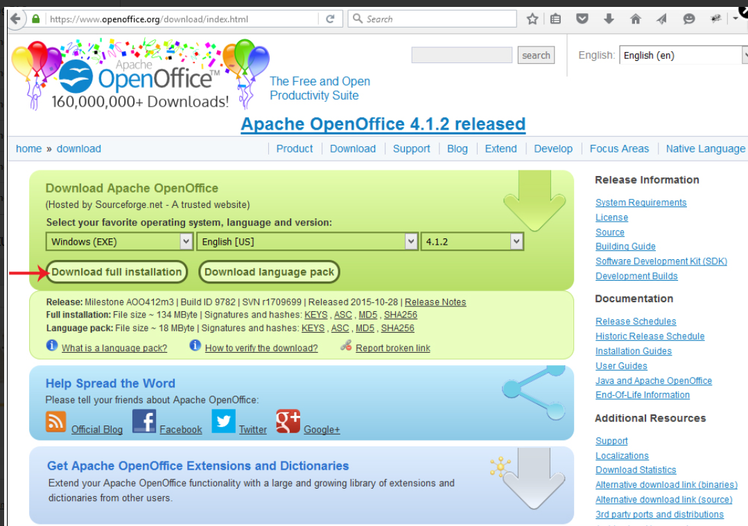
Task: Click the Report broken link link
Action: (392, 348)
